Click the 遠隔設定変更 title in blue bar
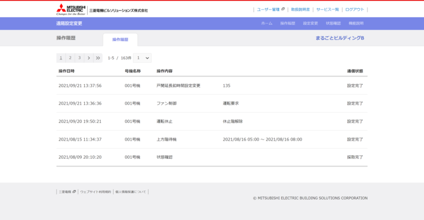 (x=69, y=24)
